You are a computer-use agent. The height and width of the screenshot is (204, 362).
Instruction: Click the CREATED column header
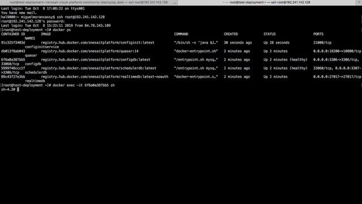pos(231,34)
